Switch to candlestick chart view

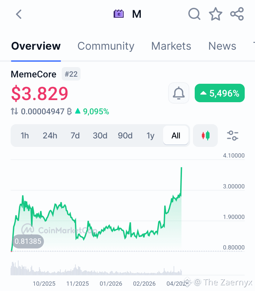point(205,136)
